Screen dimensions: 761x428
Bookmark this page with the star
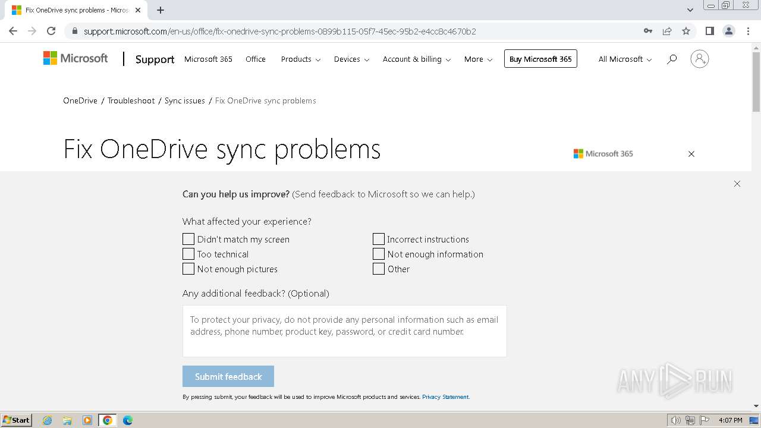[x=686, y=31]
